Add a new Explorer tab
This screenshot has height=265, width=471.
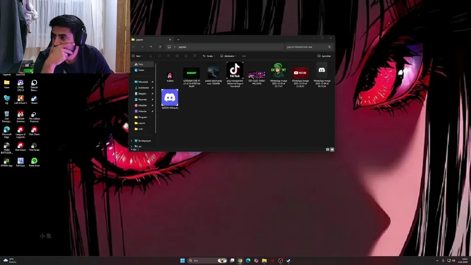click(178, 39)
